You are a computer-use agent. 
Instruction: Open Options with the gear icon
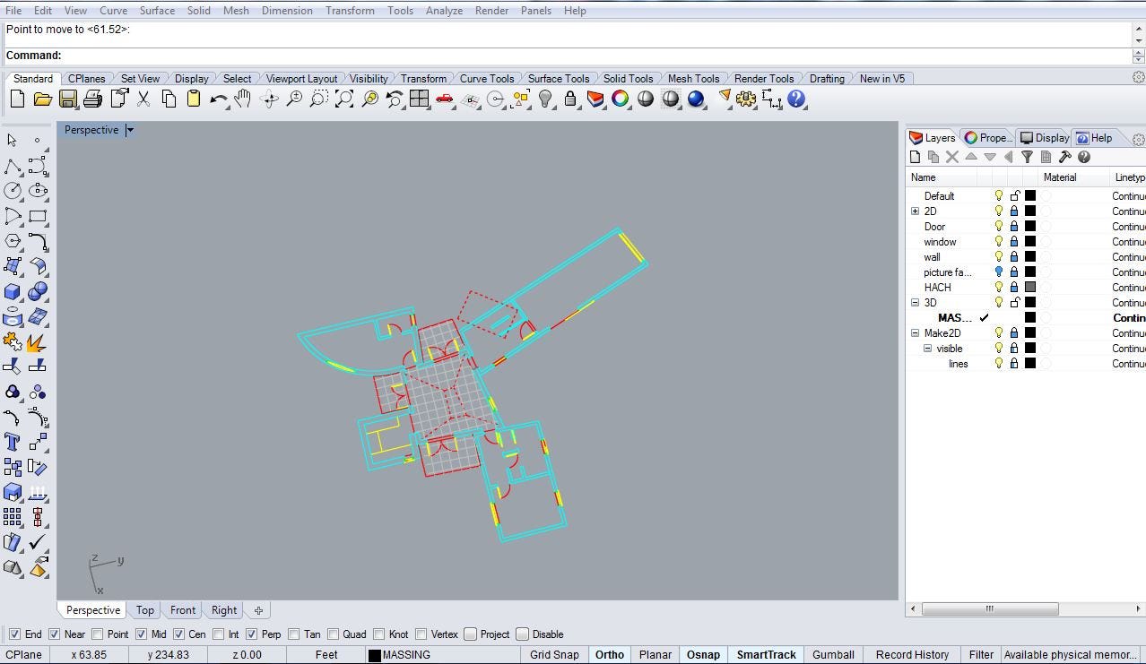click(x=746, y=99)
